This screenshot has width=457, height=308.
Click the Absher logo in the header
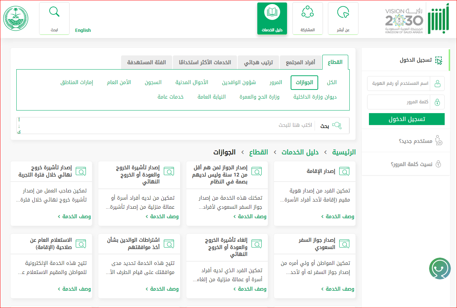(438, 19)
